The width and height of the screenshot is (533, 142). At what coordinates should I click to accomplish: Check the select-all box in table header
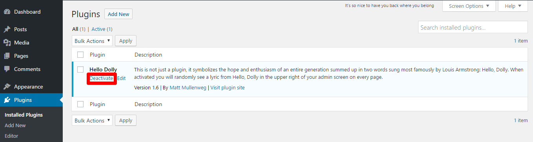coord(80,55)
